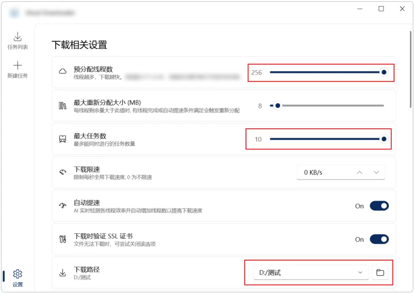Click the blurred app logo in title bar
The image size is (414, 293).
coord(14,12)
